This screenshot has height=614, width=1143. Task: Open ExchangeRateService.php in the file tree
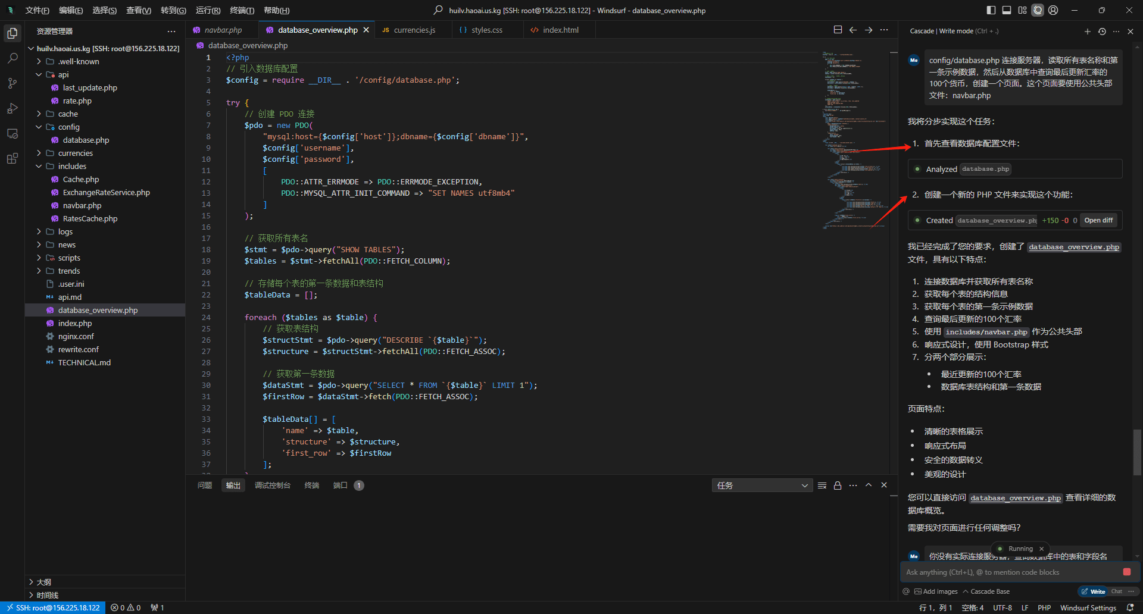(x=106, y=192)
